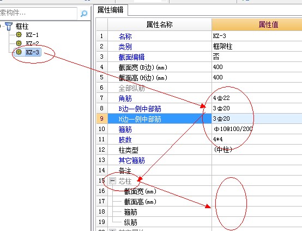Select KZ-1 in the tree
The width and height of the screenshot is (302, 231).
[32, 35]
